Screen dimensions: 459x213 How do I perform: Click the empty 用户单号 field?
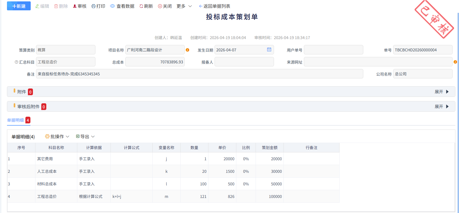pyautogui.click(x=333, y=50)
